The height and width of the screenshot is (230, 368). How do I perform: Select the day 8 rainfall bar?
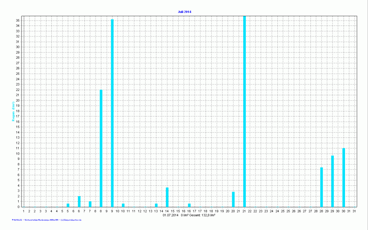[x=101, y=148]
